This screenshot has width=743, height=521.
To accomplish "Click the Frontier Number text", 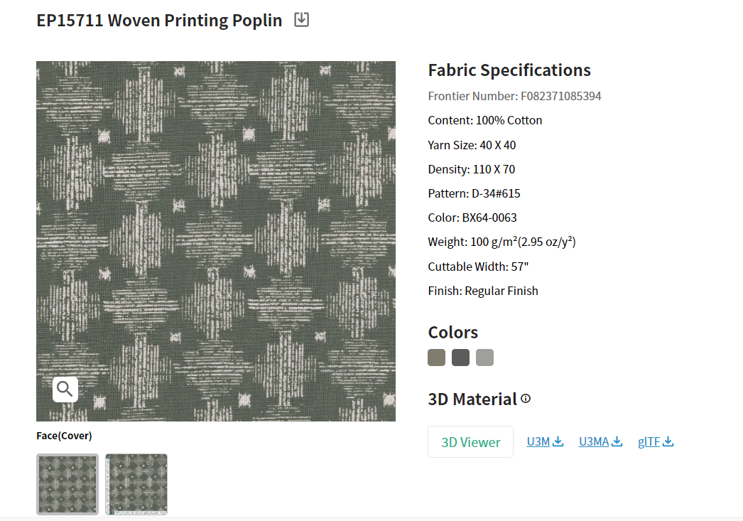I will (514, 95).
